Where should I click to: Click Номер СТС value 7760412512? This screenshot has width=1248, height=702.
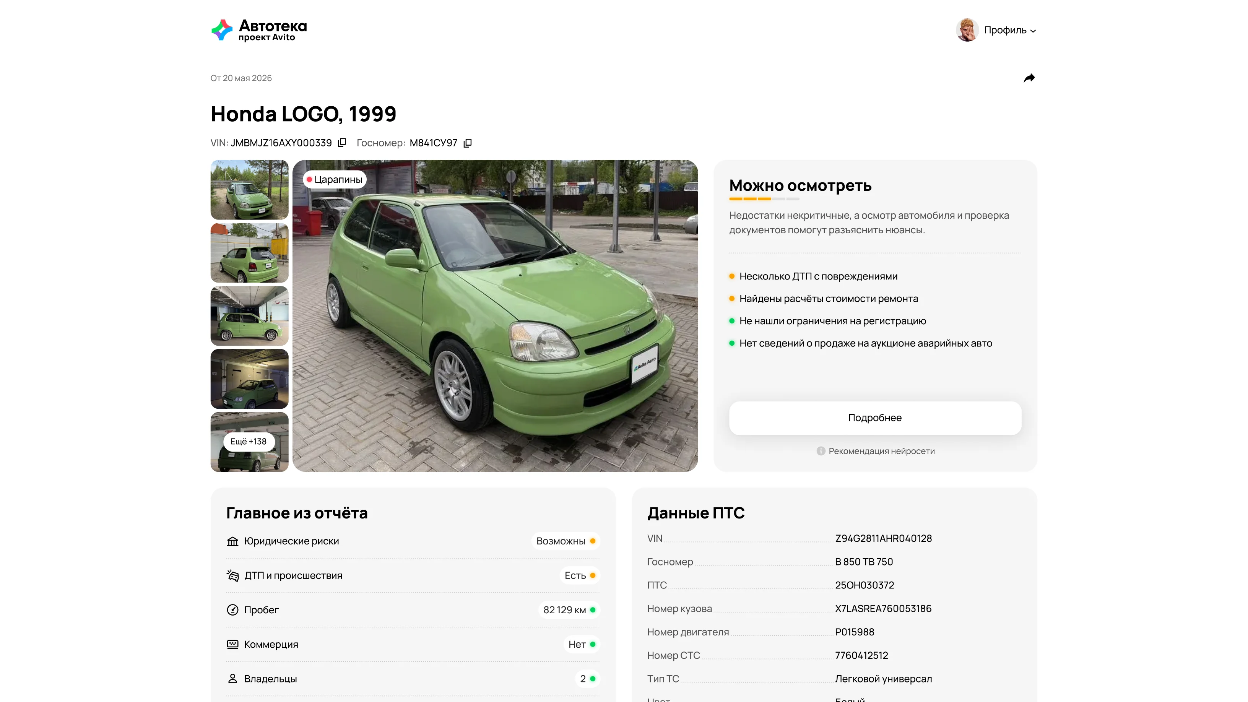(x=861, y=655)
